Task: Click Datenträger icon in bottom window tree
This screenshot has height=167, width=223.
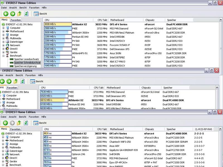Action: click(7, 151)
